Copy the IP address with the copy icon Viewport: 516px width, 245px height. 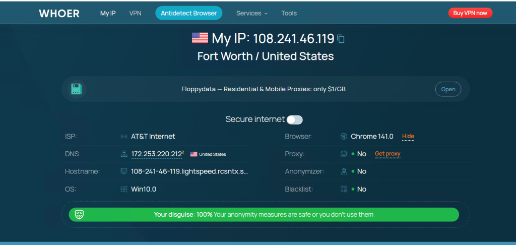[x=341, y=39]
